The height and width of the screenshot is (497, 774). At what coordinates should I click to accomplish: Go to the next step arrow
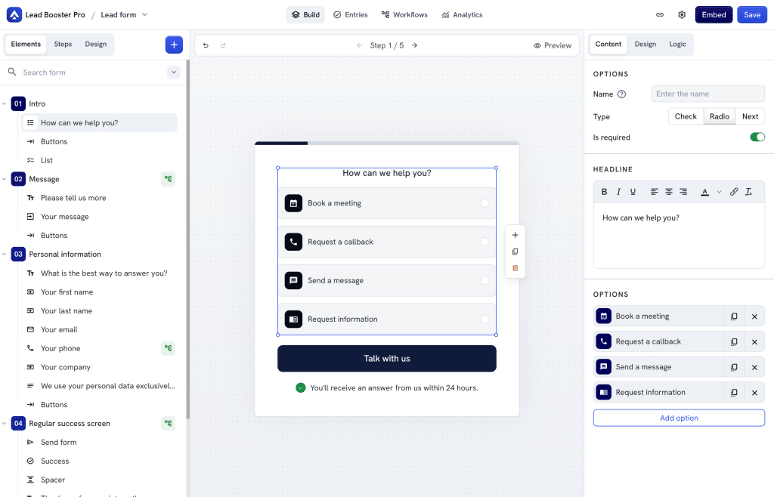tap(415, 45)
